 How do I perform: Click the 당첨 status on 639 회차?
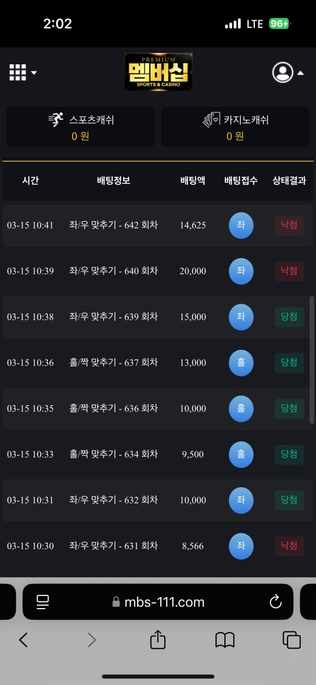click(289, 317)
